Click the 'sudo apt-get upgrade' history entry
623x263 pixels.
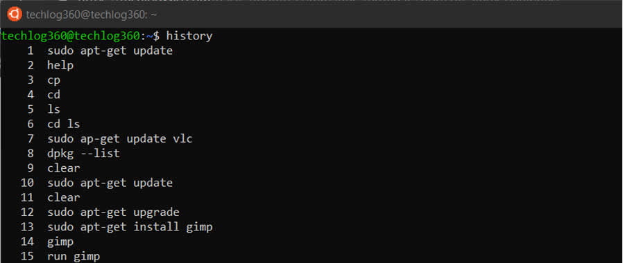(113, 212)
